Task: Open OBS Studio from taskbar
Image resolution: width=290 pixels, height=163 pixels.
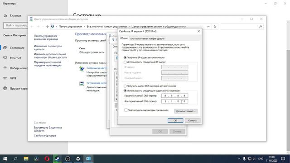Action: click(68, 159)
